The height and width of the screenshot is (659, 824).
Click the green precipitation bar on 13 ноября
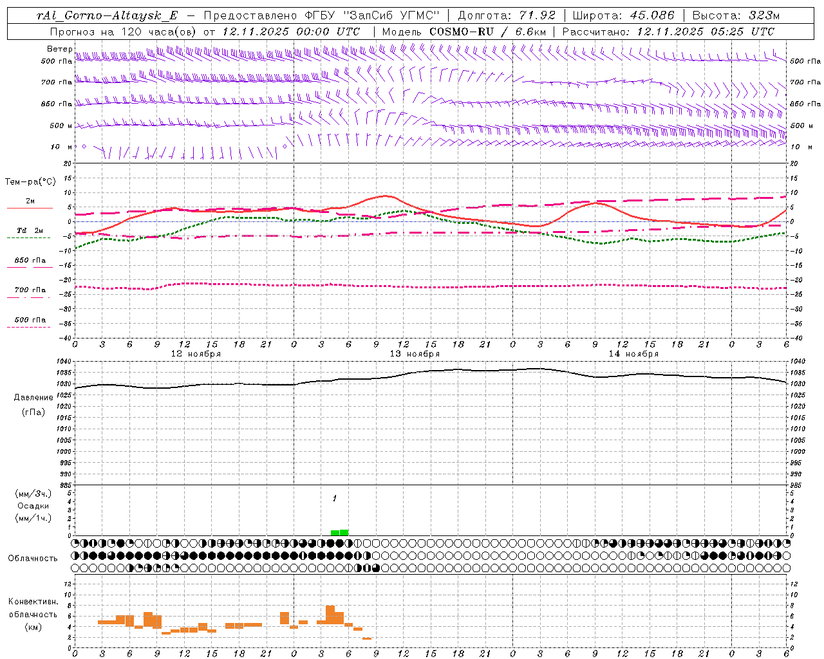tap(340, 532)
